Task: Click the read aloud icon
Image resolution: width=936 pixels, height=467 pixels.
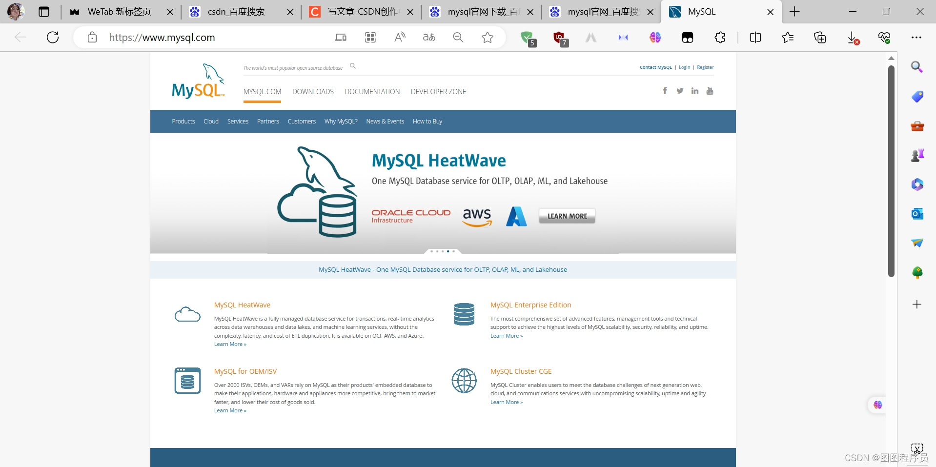Action: (x=400, y=38)
